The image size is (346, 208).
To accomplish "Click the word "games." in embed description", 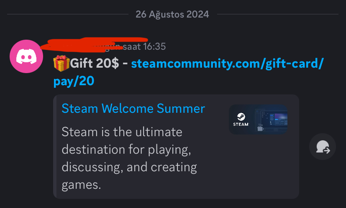I will click(81, 185).
